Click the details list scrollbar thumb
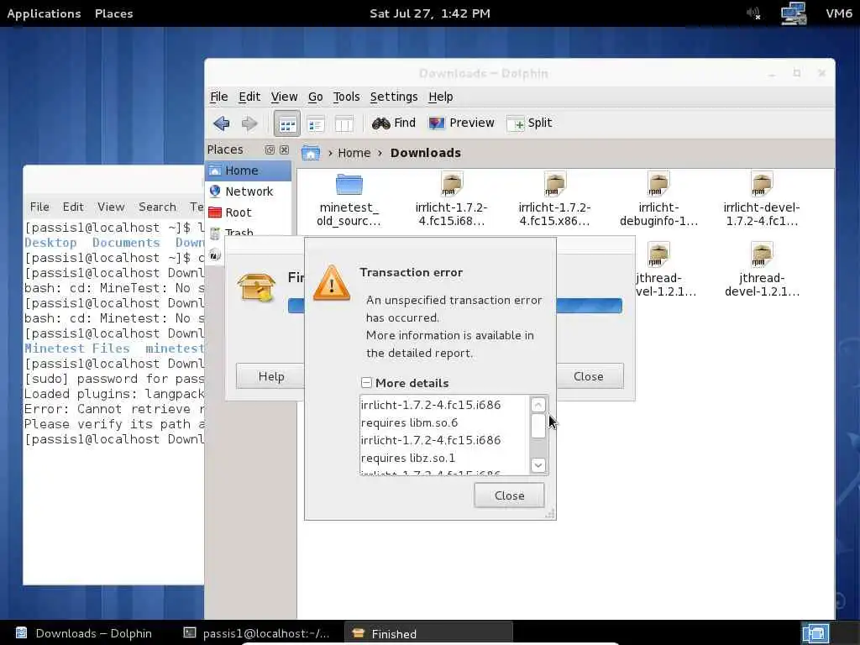 click(538, 426)
